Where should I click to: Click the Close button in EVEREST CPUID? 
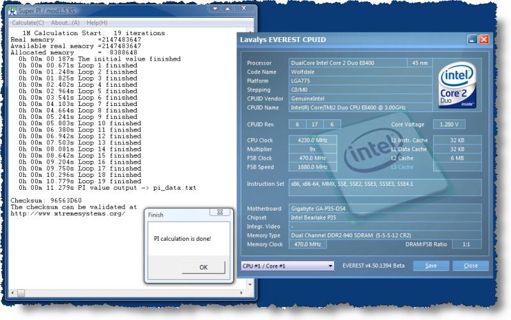click(x=471, y=266)
